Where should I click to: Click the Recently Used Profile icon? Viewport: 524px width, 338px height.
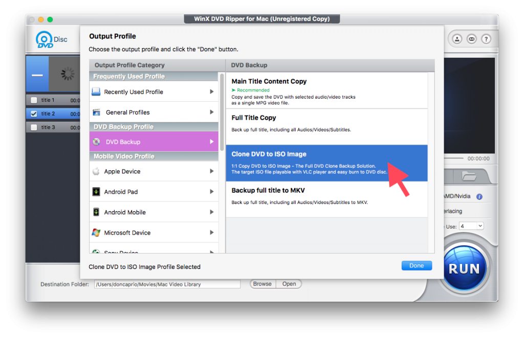(x=96, y=92)
